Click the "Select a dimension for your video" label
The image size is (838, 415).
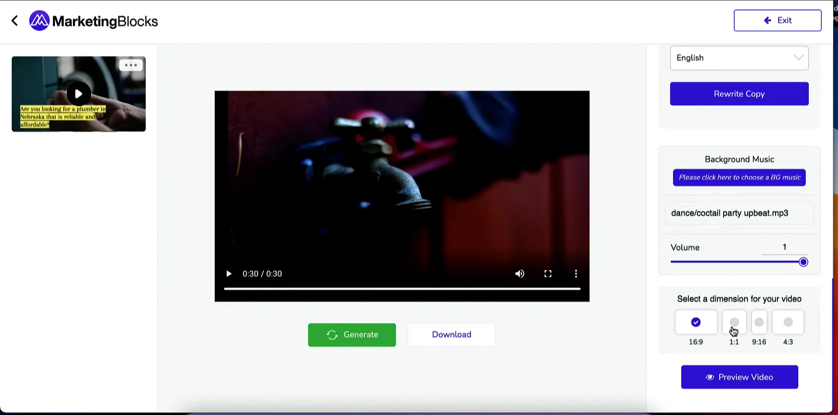(x=739, y=299)
